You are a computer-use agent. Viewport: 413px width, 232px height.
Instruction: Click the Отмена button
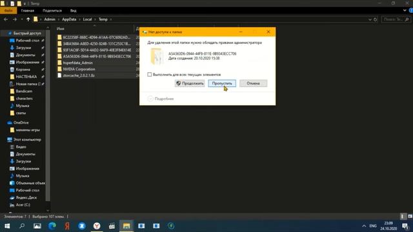(x=253, y=83)
